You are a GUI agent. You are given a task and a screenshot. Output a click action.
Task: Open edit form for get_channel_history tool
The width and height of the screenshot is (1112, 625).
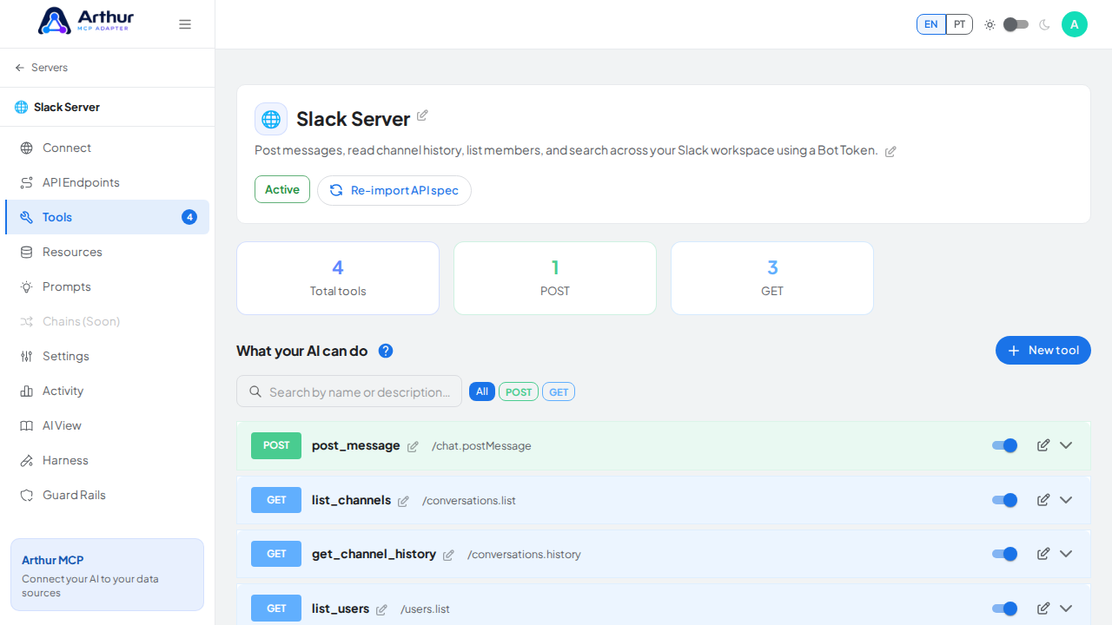(1043, 554)
